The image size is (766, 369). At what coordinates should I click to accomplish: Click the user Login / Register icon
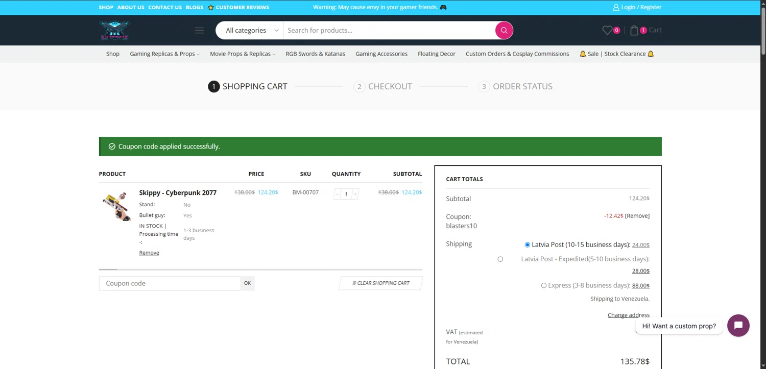(616, 7)
